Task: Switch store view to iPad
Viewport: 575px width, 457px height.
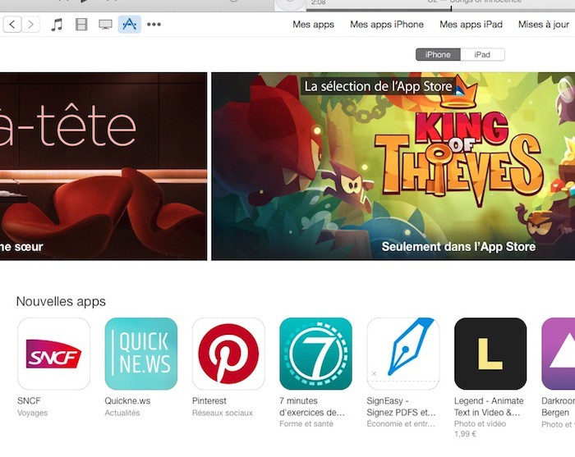Action: [x=482, y=55]
